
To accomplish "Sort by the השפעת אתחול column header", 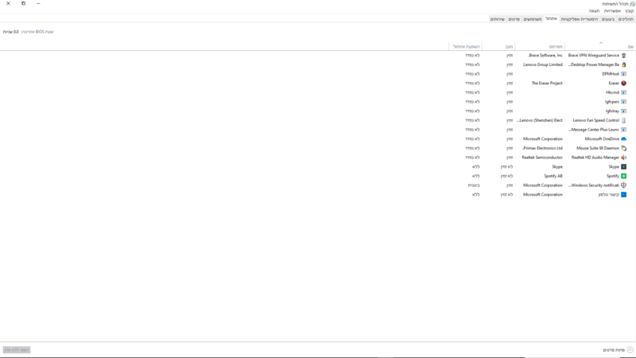I will point(467,47).
